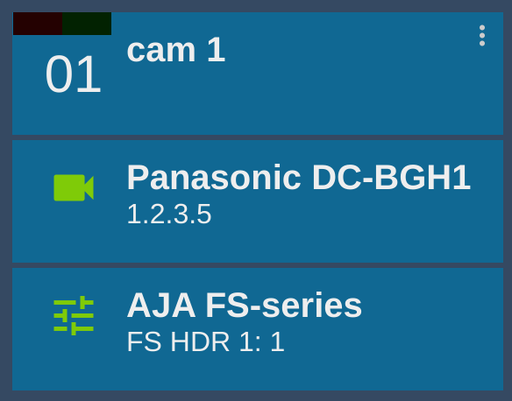Screen dimensions: 512x401
Task: Click the AJA FS-series heading
Action: 245,306
